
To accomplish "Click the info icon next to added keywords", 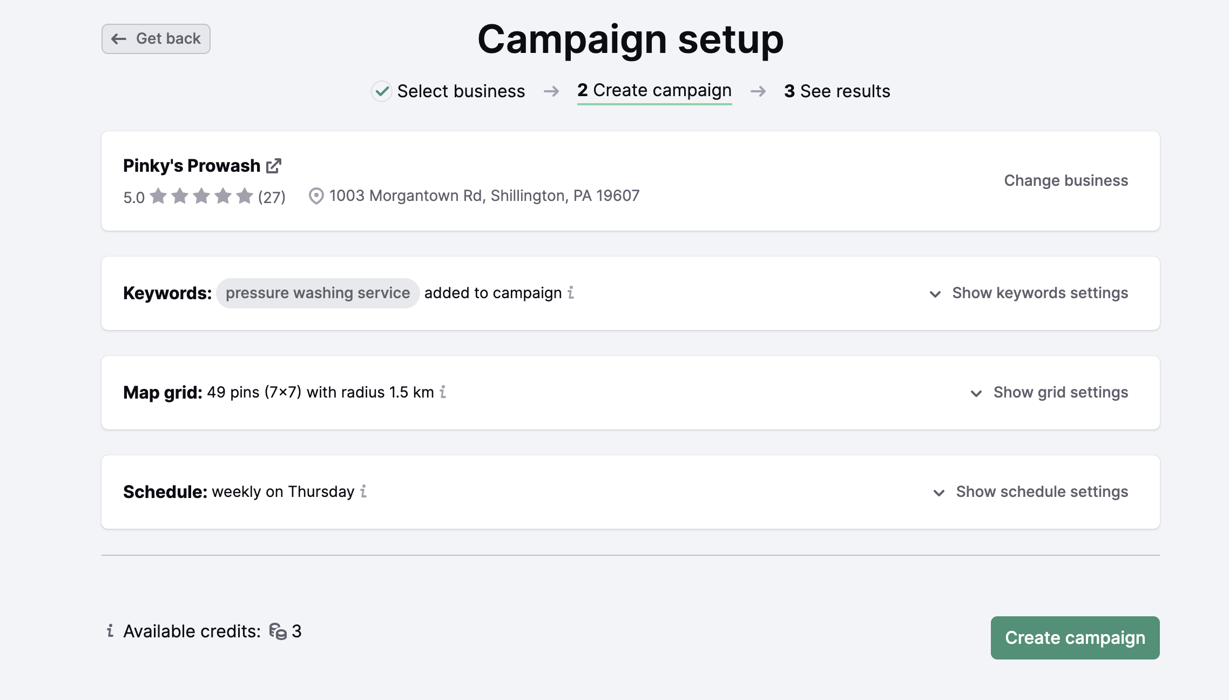I will pyautogui.click(x=571, y=293).
